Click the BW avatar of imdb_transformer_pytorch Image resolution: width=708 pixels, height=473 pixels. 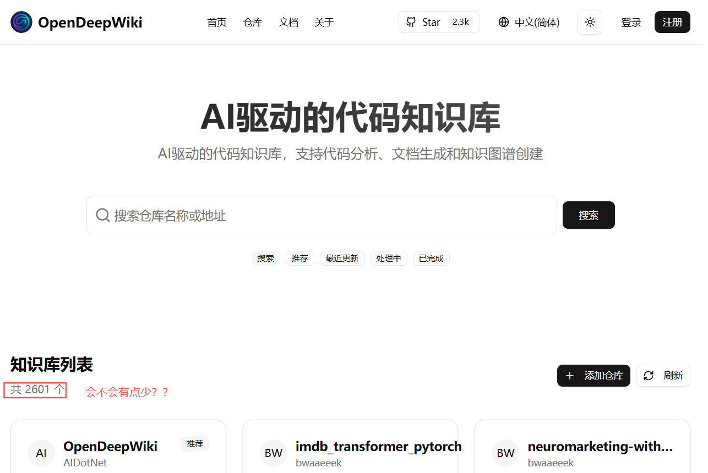274,453
